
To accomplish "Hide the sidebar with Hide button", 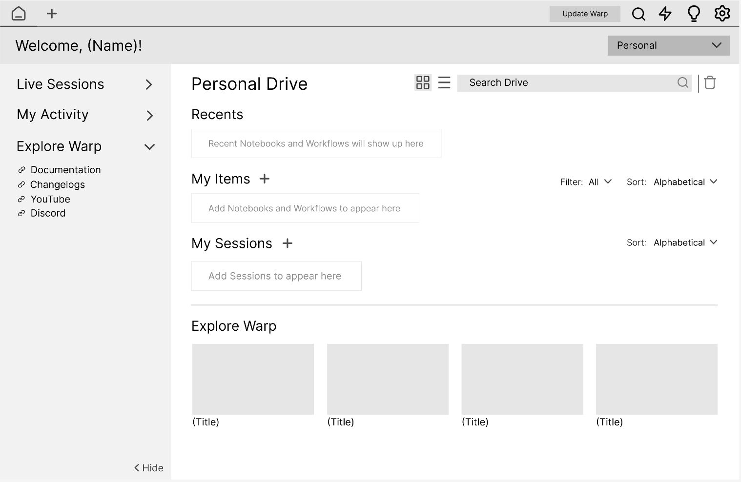I will pyautogui.click(x=149, y=468).
